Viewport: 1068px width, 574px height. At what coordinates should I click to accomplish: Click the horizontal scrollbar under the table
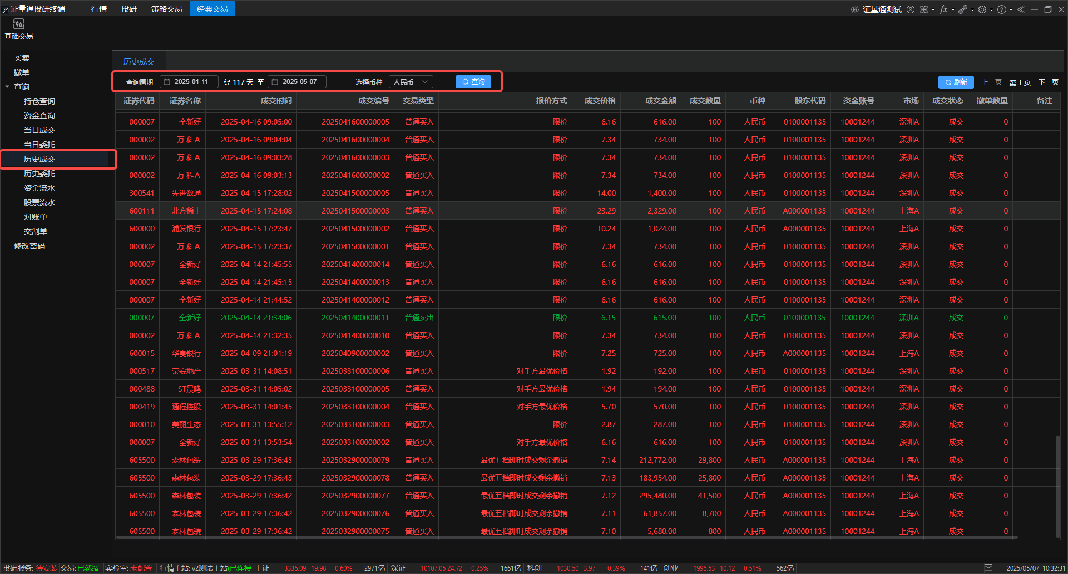click(x=566, y=537)
